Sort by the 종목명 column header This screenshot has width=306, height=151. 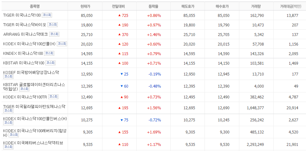[x=35, y=6]
